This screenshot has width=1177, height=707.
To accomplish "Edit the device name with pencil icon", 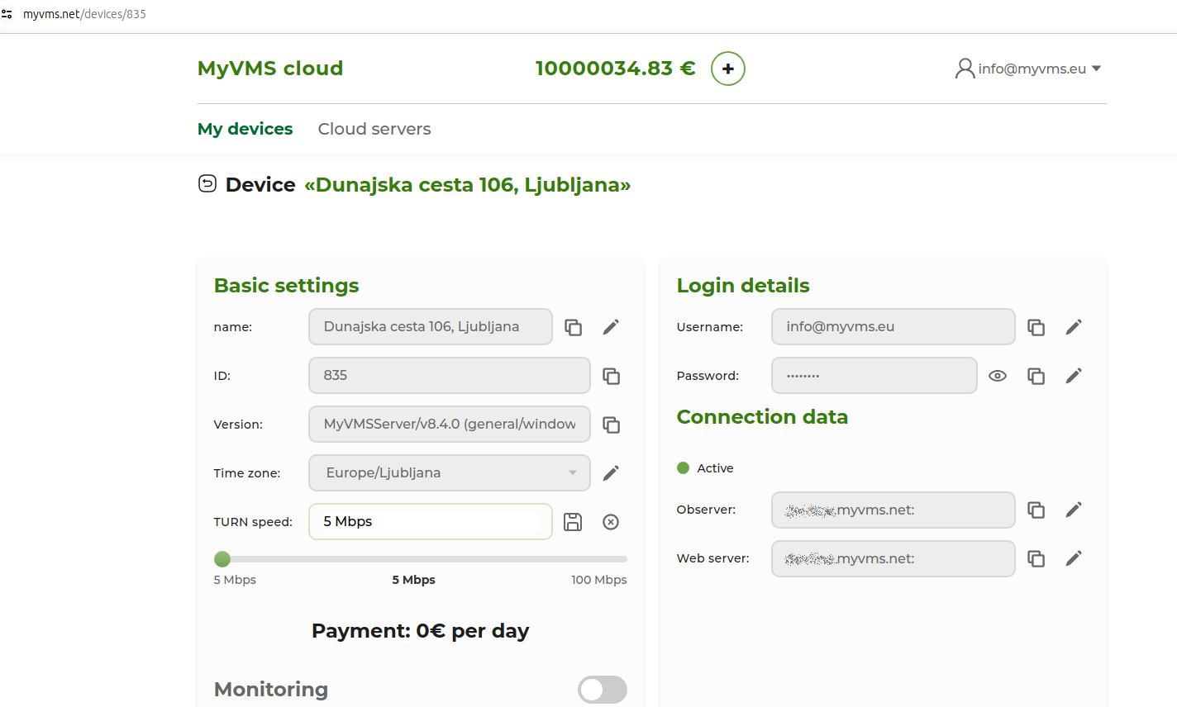I will (611, 327).
